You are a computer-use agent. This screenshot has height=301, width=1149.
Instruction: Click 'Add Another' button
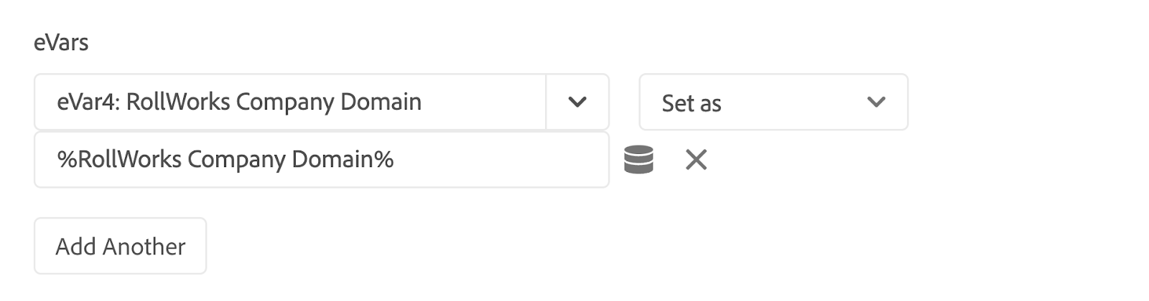pos(120,246)
